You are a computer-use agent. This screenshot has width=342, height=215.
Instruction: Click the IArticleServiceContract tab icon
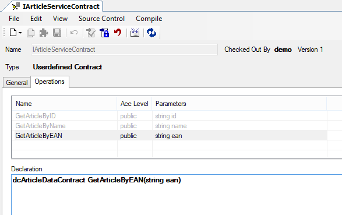click(16, 6)
